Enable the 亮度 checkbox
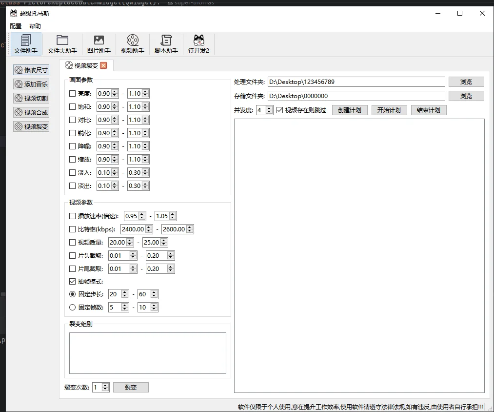 tap(73, 93)
